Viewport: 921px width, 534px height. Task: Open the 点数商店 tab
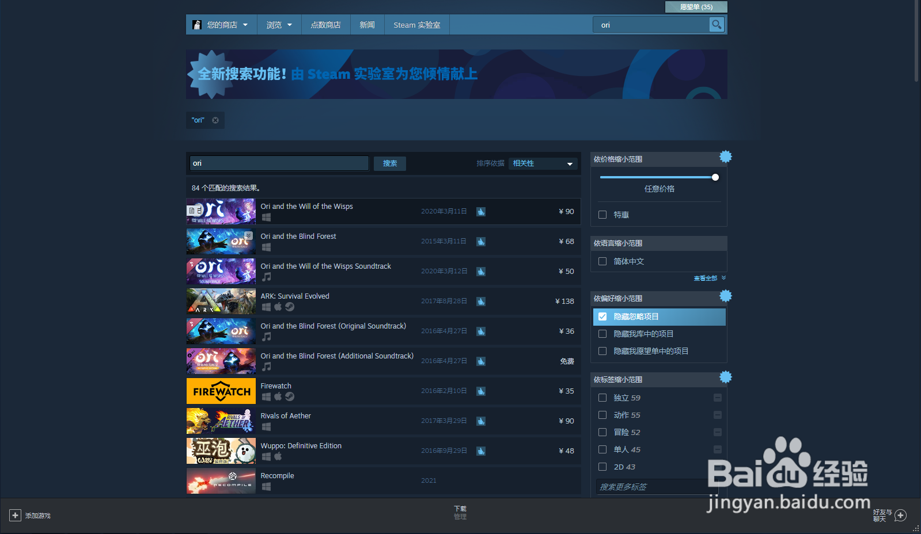[326, 25]
